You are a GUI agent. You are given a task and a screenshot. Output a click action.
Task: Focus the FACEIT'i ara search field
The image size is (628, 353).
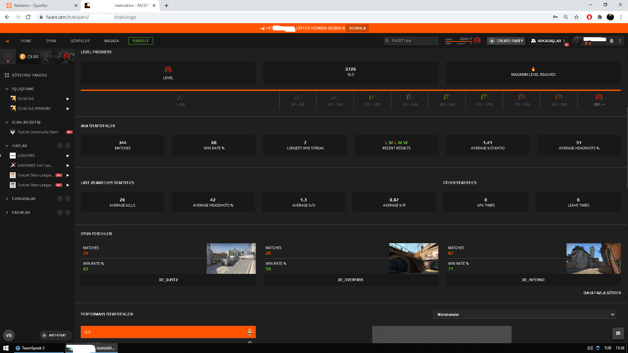point(411,41)
